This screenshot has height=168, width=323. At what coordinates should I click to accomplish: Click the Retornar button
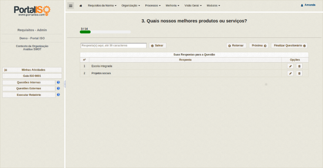coord(236,46)
